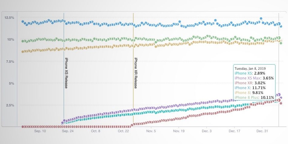Screen dimensions: 288x144
Task: Click the iPhone XS Max tooltip entry
Action: (254, 78)
